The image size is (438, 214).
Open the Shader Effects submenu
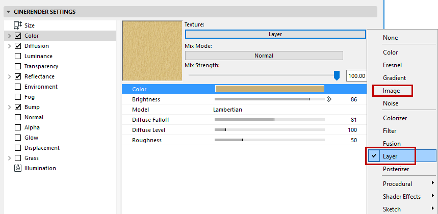pos(402,197)
